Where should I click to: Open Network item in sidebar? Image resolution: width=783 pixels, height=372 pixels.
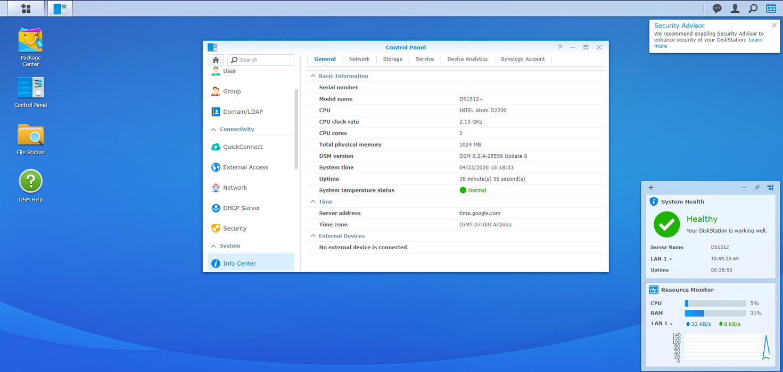click(x=251, y=188)
